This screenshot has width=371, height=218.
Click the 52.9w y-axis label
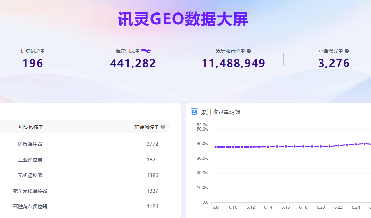pyautogui.click(x=203, y=125)
